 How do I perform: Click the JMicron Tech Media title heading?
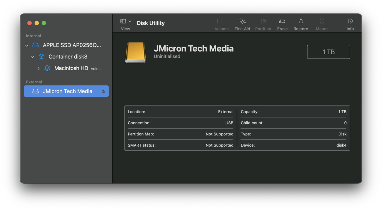tap(194, 48)
